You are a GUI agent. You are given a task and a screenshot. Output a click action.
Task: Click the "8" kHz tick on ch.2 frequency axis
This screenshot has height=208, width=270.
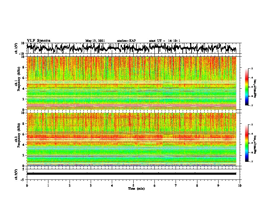pos(24,124)
